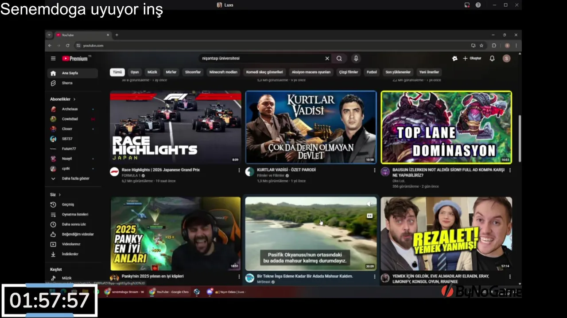Click the Oluştur create button
Screen dimensions: 567x318
(x=472, y=58)
